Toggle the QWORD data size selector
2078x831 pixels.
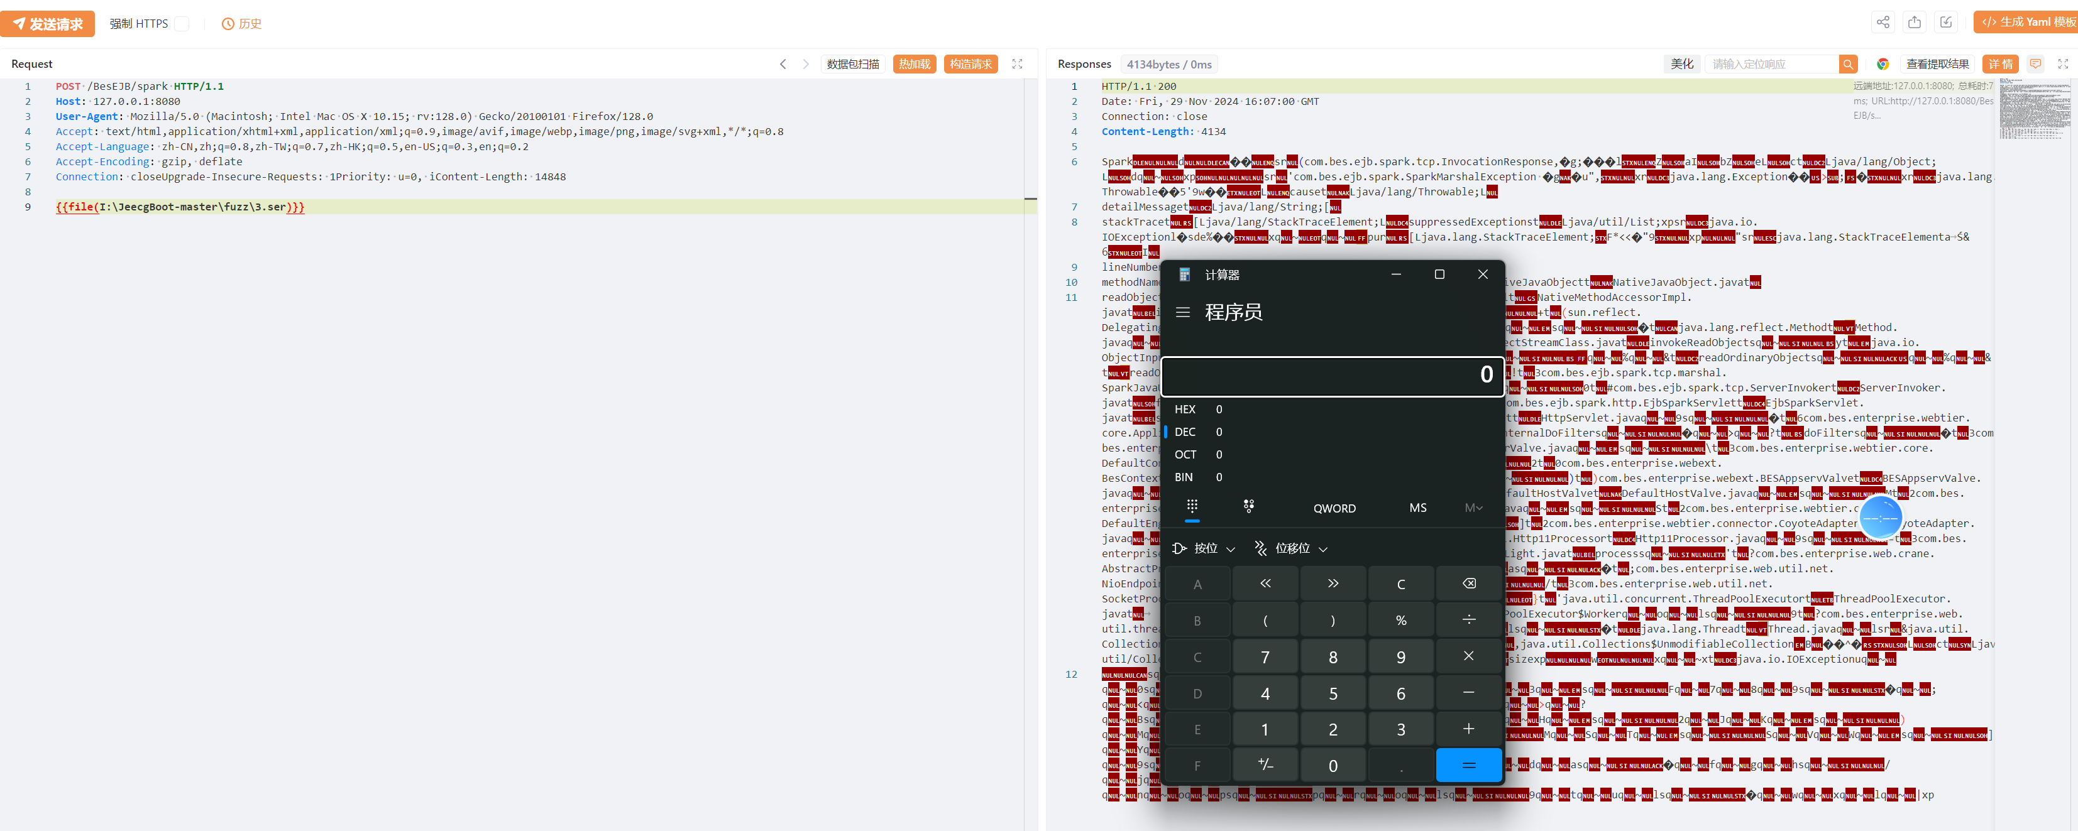(1334, 508)
